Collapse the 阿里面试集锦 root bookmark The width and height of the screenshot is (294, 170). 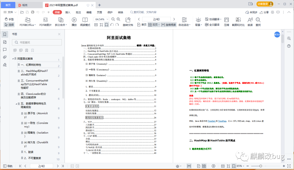pos(13,59)
